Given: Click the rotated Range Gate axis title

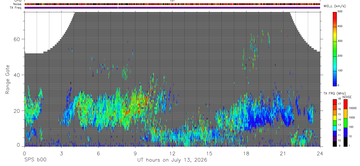Looking at the screenshot, I should point(7,80).
